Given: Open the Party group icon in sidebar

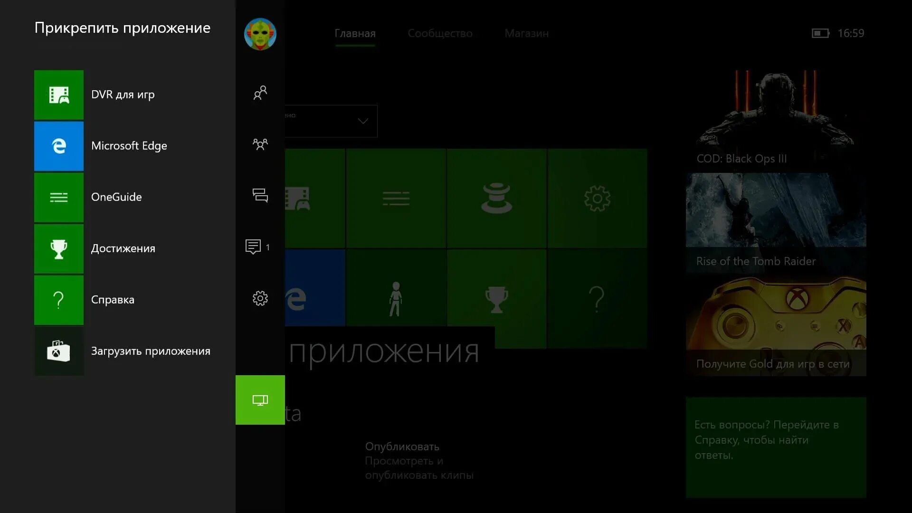Looking at the screenshot, I should click(260, 144).
